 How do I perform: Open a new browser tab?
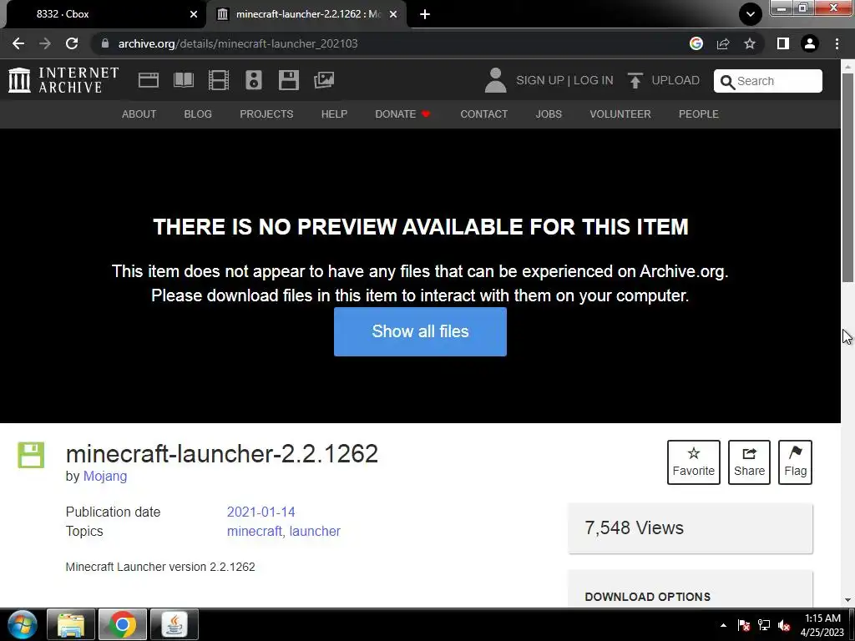425,14
